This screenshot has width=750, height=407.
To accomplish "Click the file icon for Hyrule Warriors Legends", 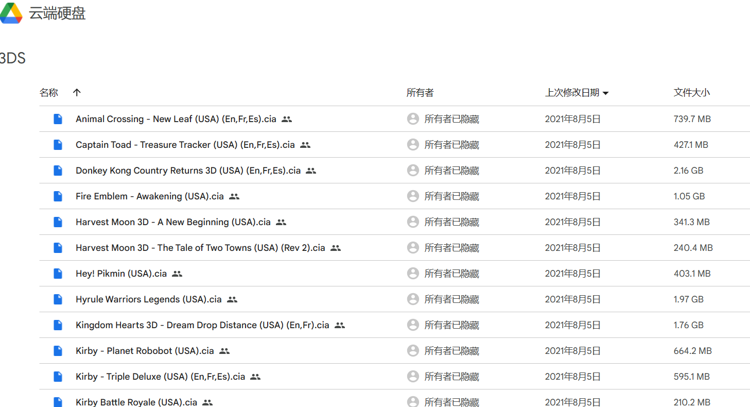I will click(x=58, y=299).
